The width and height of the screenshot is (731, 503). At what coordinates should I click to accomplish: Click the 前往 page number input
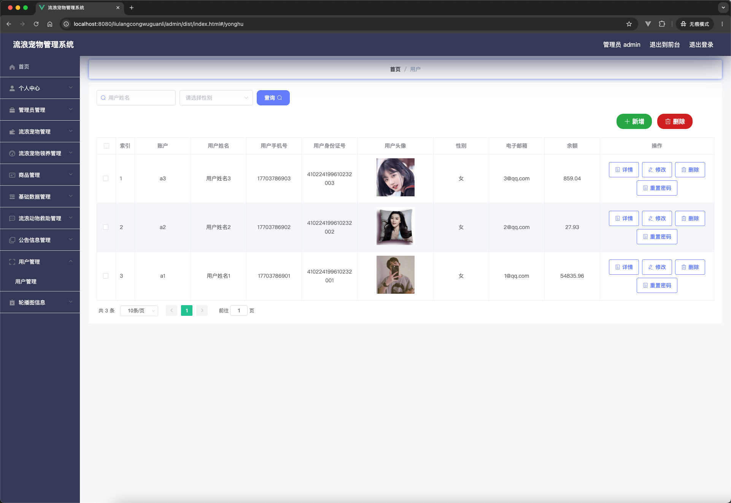point(239,310)
